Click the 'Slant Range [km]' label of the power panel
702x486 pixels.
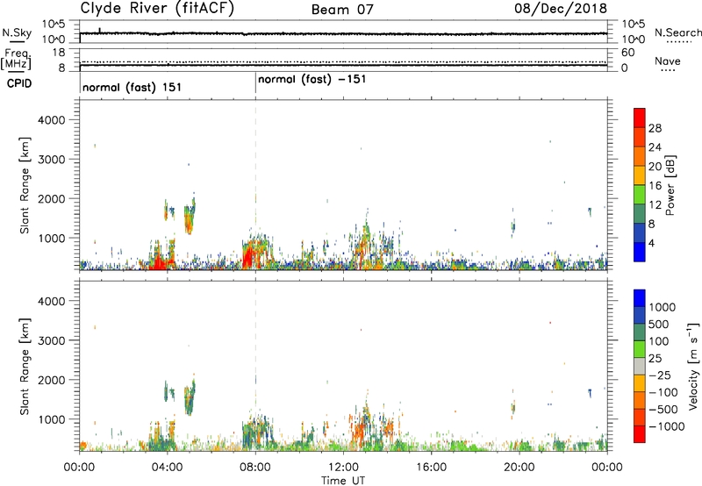pos(24,185)
